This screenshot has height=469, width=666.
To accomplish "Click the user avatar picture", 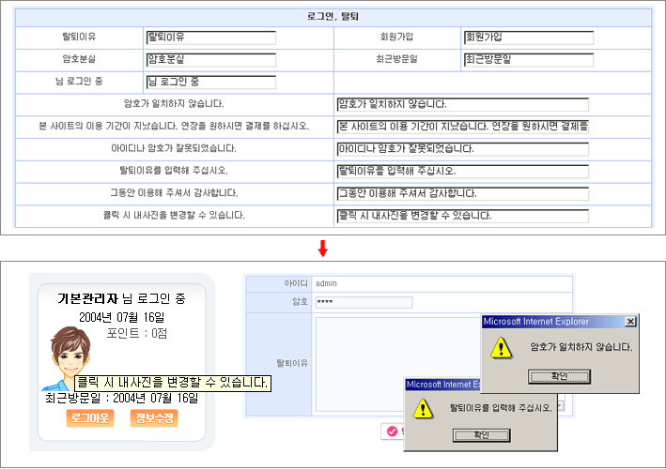I will (x=65, y=357).
